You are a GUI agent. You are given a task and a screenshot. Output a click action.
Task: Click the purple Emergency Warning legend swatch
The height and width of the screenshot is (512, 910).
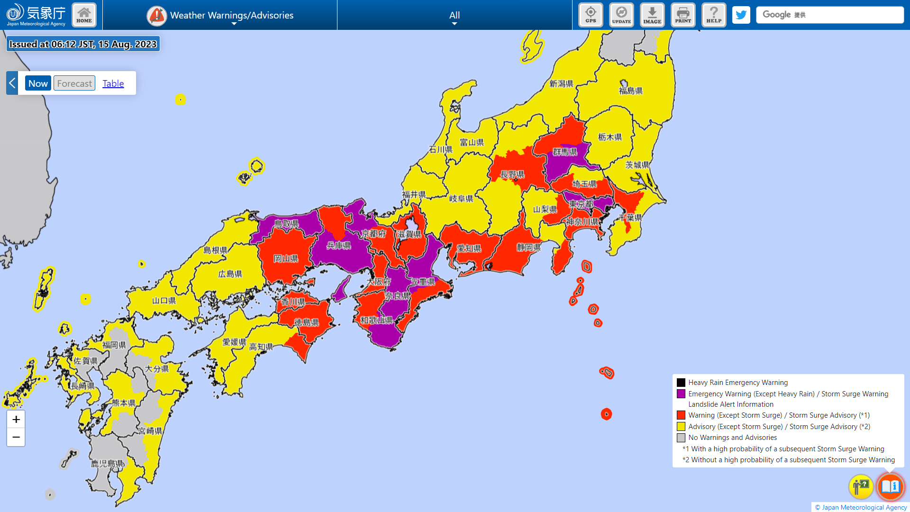681,394
